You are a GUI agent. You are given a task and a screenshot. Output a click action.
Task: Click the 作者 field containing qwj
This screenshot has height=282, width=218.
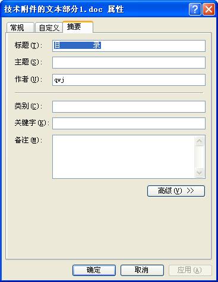pyautogui.click(x=129, y=80)
